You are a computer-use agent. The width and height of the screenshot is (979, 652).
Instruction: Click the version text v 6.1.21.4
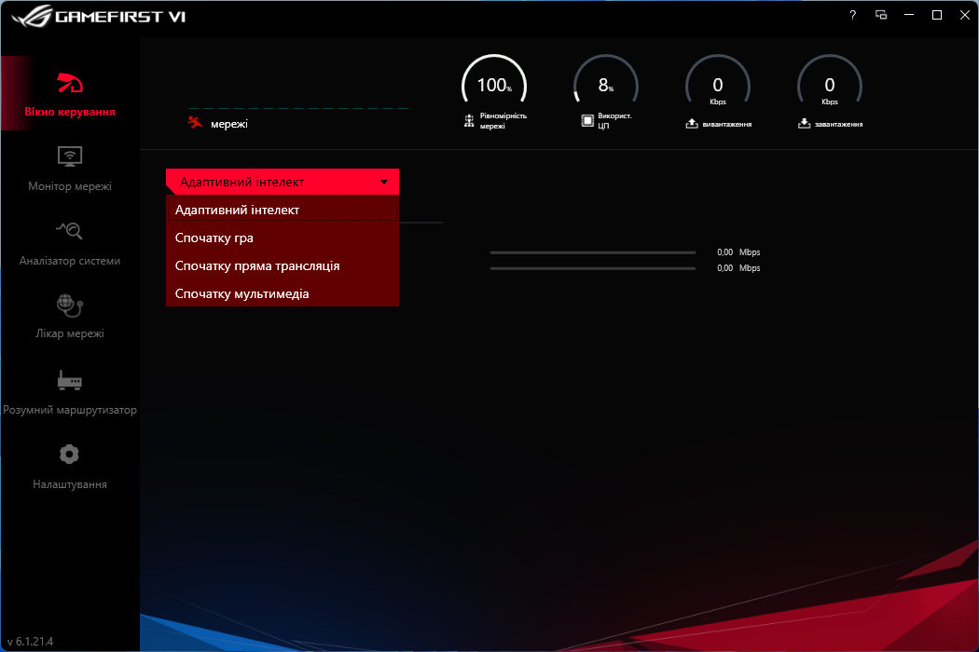(30, 642)
